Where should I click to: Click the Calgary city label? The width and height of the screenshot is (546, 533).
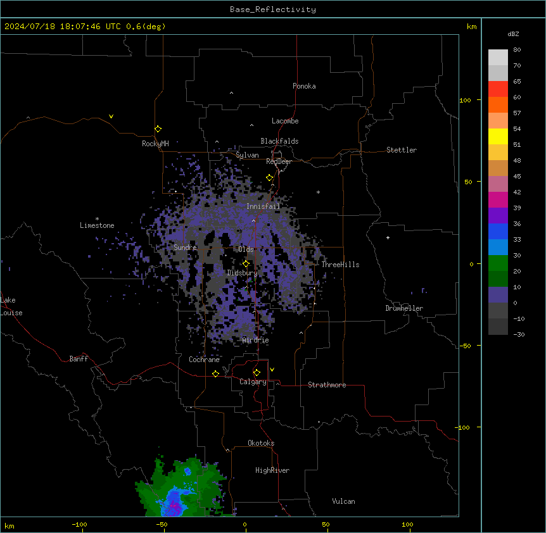[x=253, y=382]
